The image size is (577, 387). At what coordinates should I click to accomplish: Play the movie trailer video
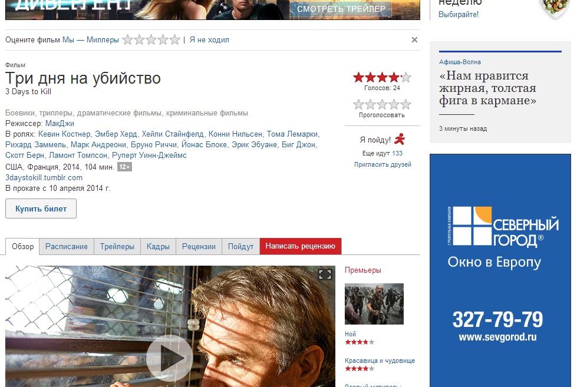tap(170, 358)
